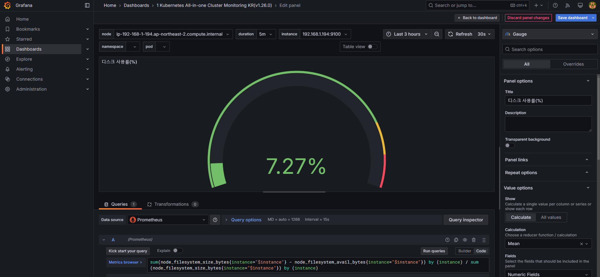
Task: Open the duration 5m dropdown
Action: pos(266,34)
